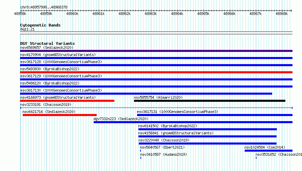Select the tiny nsv3410587 variant marker
This screenshot has height=171, width=302.
click(x=141, y=158)
